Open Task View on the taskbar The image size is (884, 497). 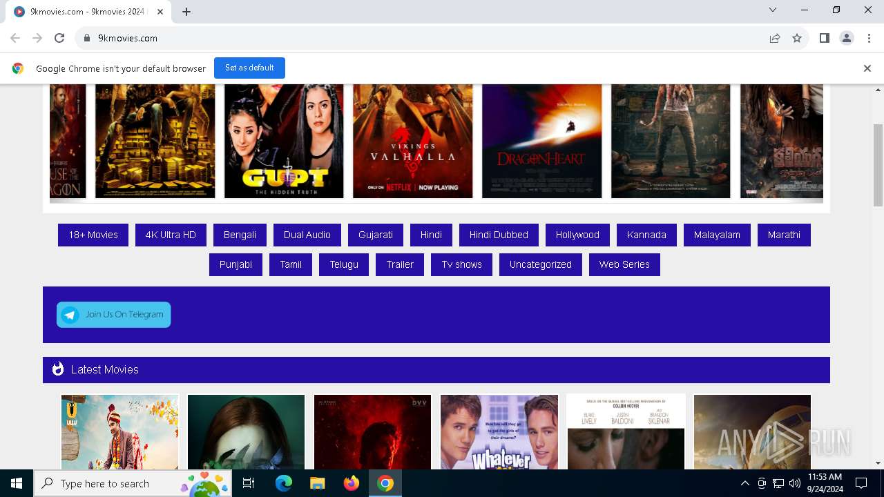(249, 483)
